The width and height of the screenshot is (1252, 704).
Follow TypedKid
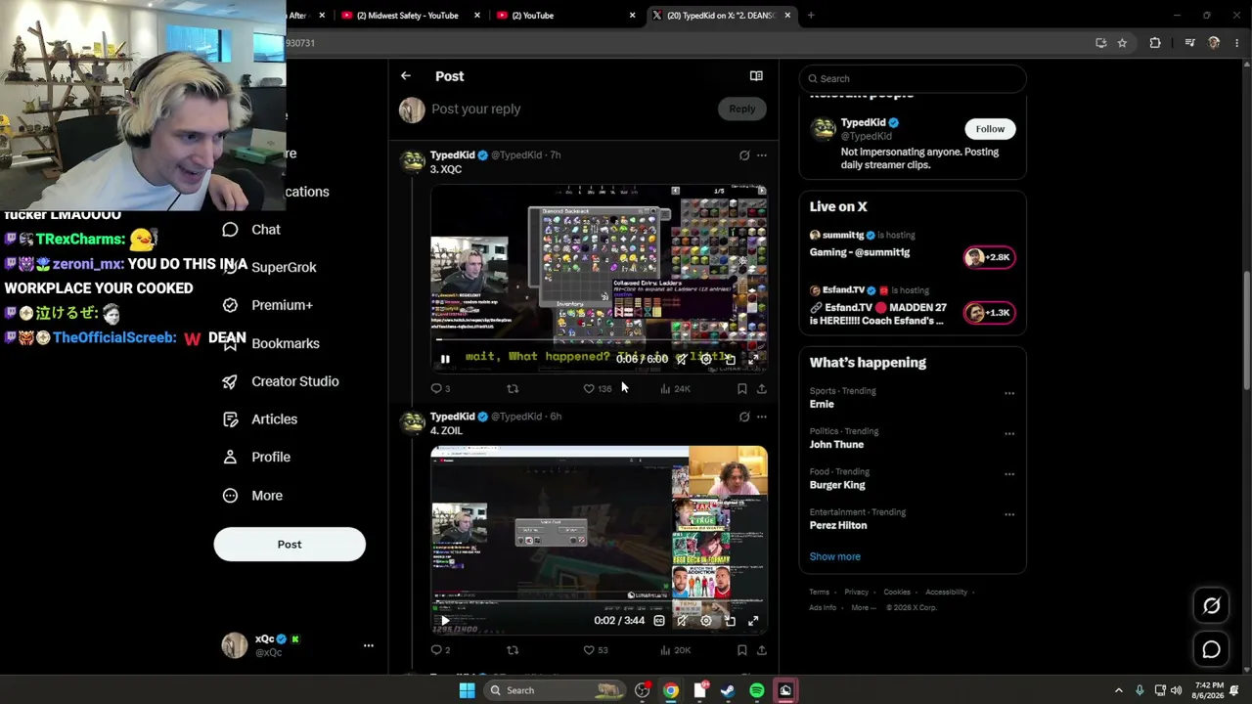point(990,129)
